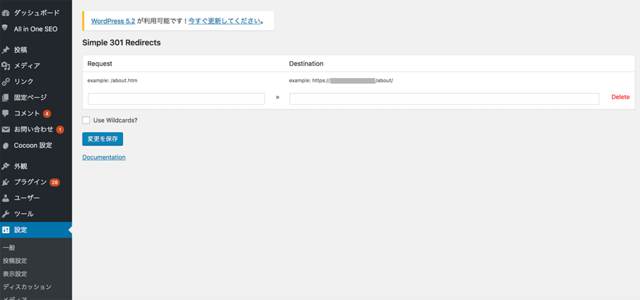Click the pushpin icon beside 投稿
Image resolution: width=640 pixels, height=300 pixels.
5,51
